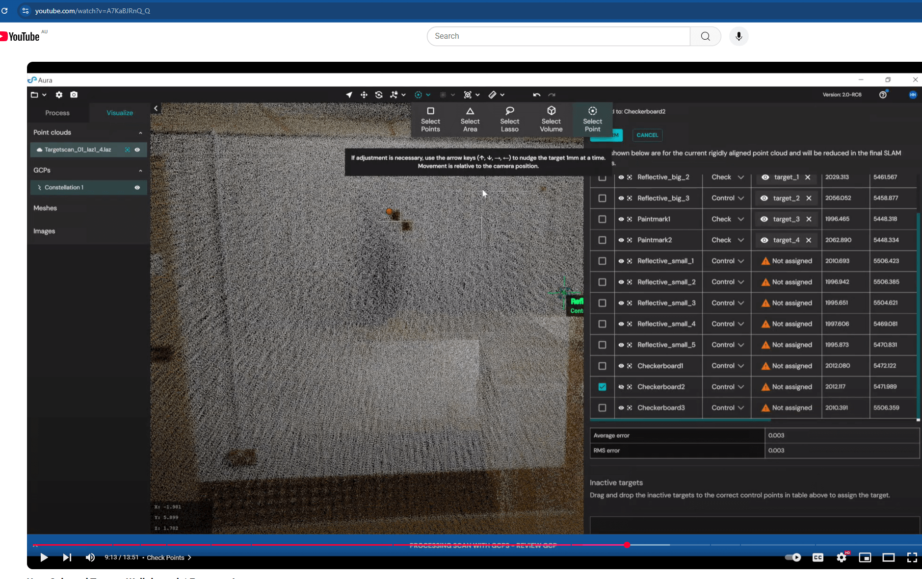Open the screenshot camera tool
922x579 pixels.
[74, 95]
